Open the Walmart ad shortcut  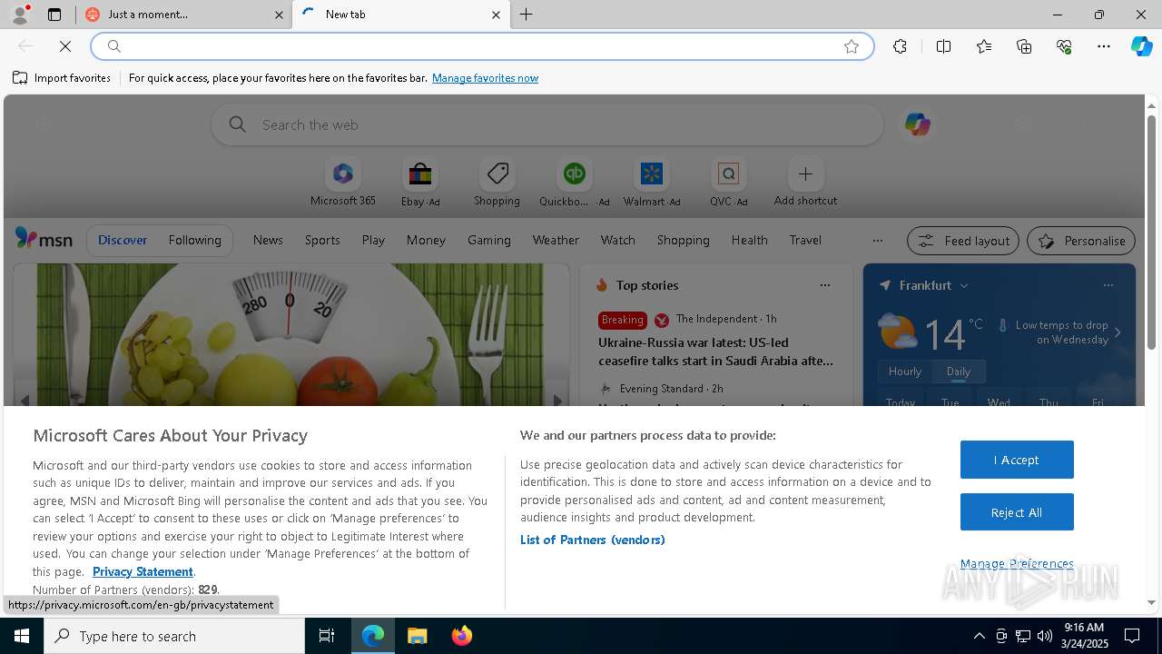click(652, 183)
